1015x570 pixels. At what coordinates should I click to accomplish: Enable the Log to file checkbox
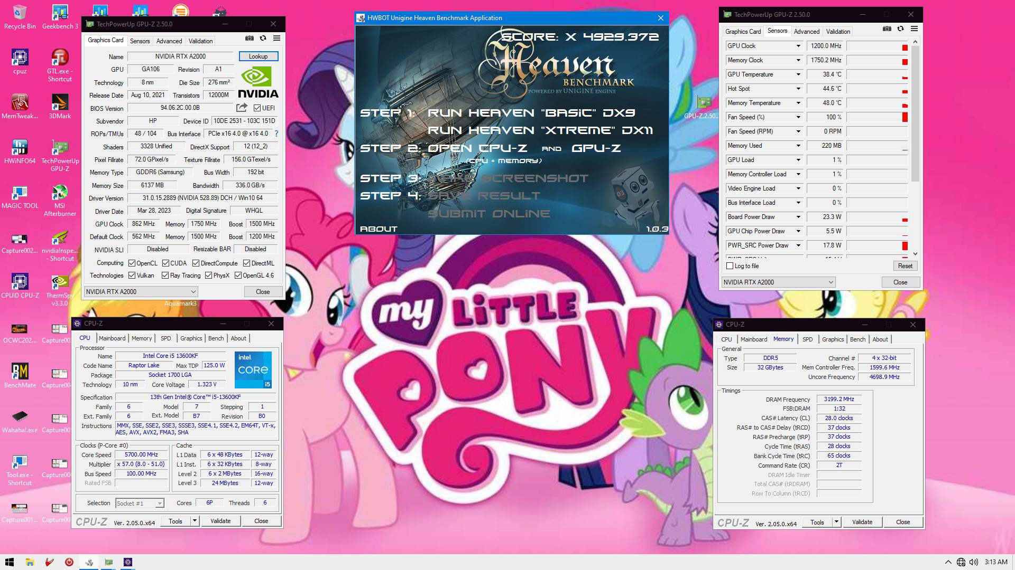point(730,266)
